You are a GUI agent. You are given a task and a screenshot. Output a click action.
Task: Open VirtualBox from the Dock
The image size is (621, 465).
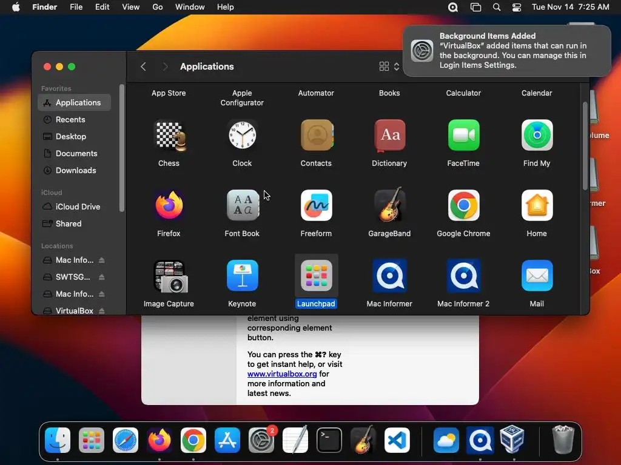pyautogui.click(x=512, y=440)
